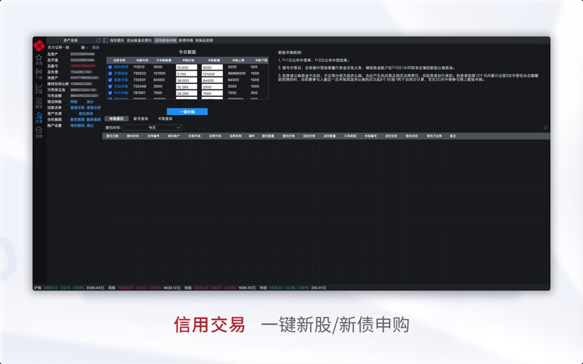Screen dimensions: 583x364
Task: Uncheck the checkbox for code 732348
Action: pyautogui.click(x=110, y=86)
